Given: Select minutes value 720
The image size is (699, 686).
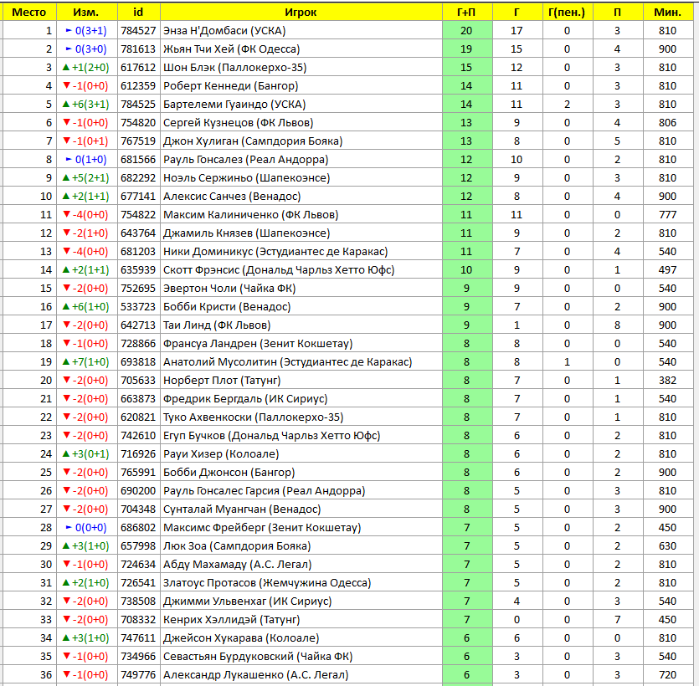Looking at the screenshot, I should (668, 675).
